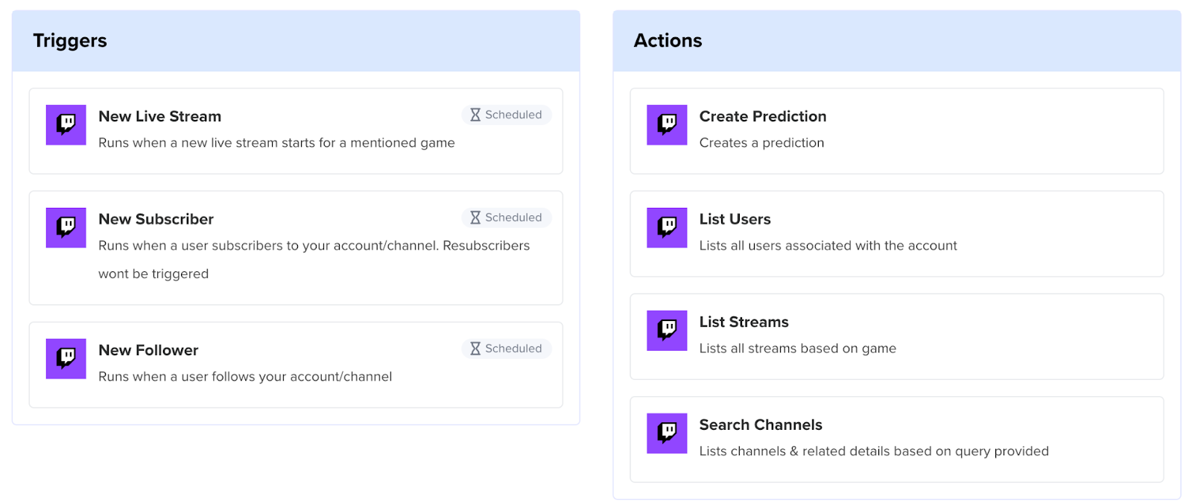
Task: Select the Create Prediction action title
Action: click(x=763, y=116)
